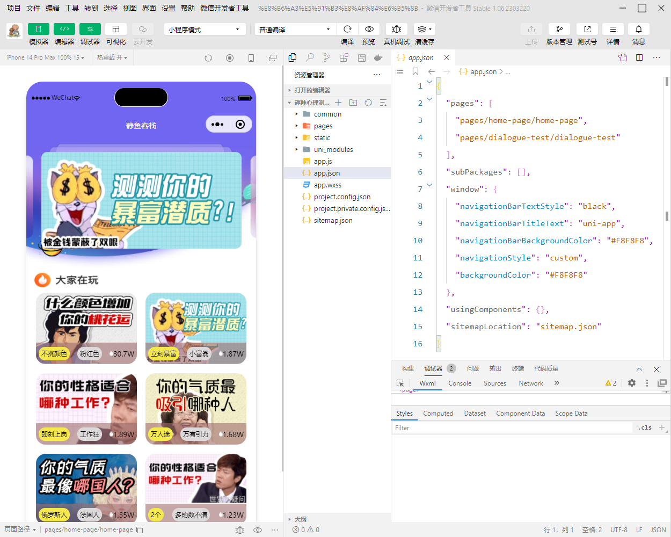Click the inspect element picker icon
Viewport: 671px width, 537px height.
pos(400,383)
